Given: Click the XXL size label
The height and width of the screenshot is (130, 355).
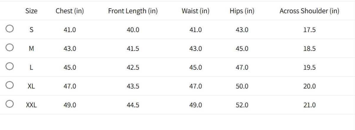Looking at the screenshot, I should click(31, 105).
